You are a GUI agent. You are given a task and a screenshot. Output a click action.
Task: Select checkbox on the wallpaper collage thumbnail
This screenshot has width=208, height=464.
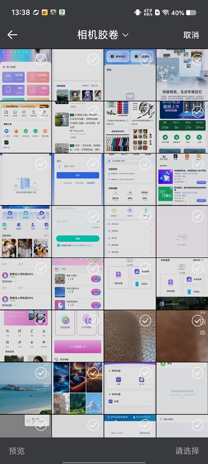[x=93, y=373]
